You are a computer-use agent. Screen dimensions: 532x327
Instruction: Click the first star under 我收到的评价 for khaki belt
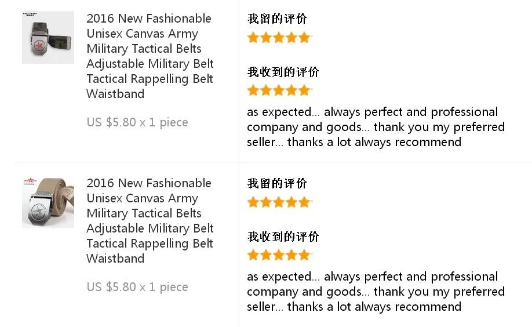253,255
